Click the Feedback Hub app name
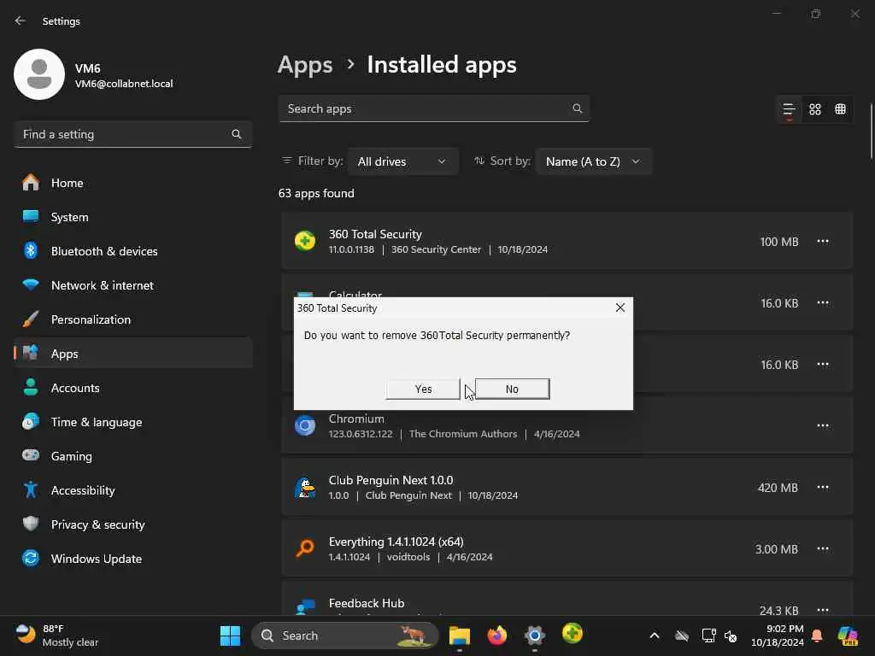Screen dimensions: 875x656 point(366,604)
